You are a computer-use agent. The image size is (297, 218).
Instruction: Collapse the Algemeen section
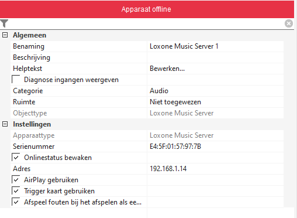pos(5,35)
